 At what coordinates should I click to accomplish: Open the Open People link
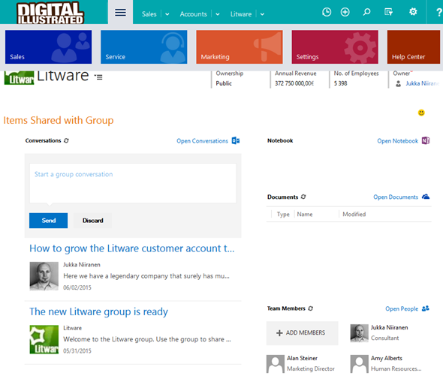[402, 308]
